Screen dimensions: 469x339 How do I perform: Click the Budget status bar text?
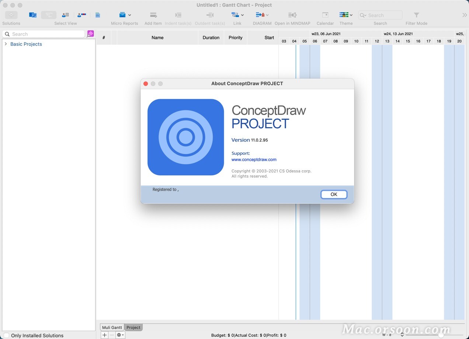223,335
